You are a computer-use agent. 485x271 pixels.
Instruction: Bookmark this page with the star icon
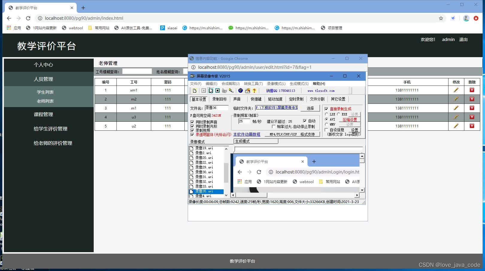pyautogui.click(x=441, y=18)
